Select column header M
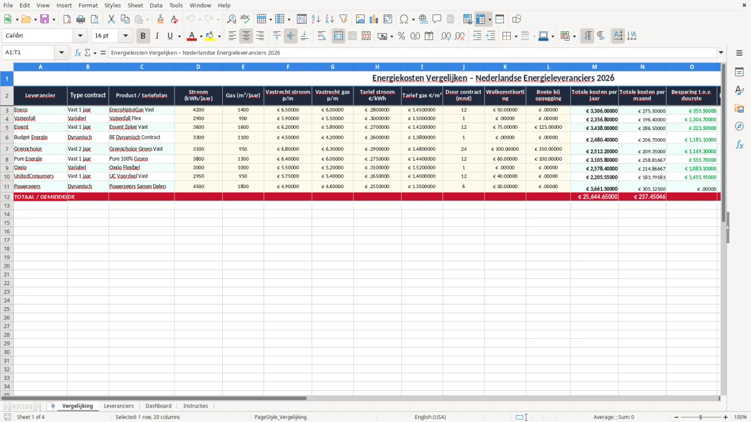Viewport: 751px width, 422px height. 594,66
